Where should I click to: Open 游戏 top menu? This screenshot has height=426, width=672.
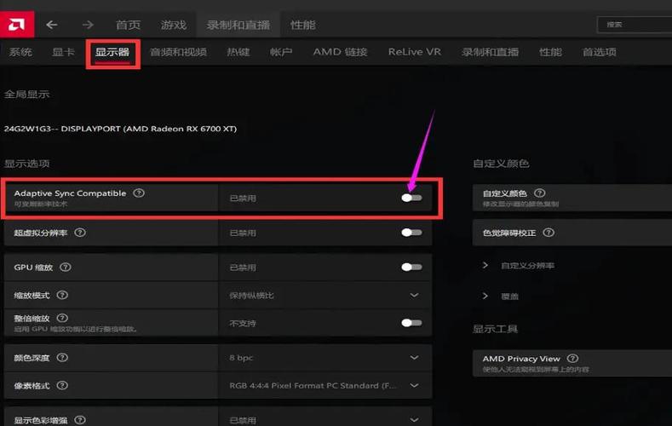pos(174,25)
